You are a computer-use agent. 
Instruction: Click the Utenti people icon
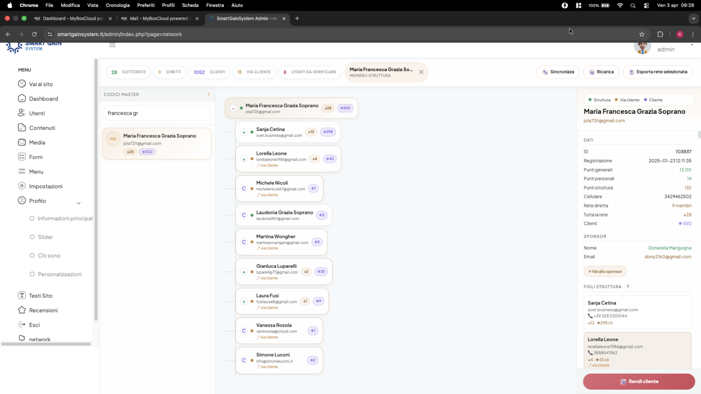tap(22, 113)
